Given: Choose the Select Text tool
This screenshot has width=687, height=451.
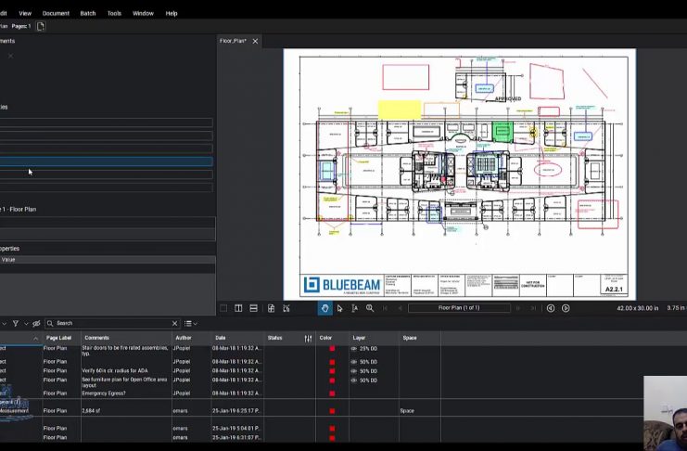Looking at the screenshot, I should pyautogui.click(x=355, y=308).
